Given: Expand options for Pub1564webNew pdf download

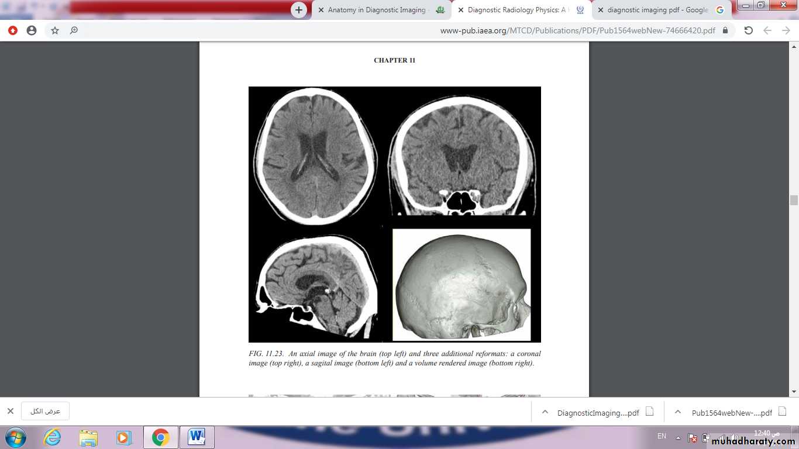Looking at the screenshot, I should tap(678, 412).
